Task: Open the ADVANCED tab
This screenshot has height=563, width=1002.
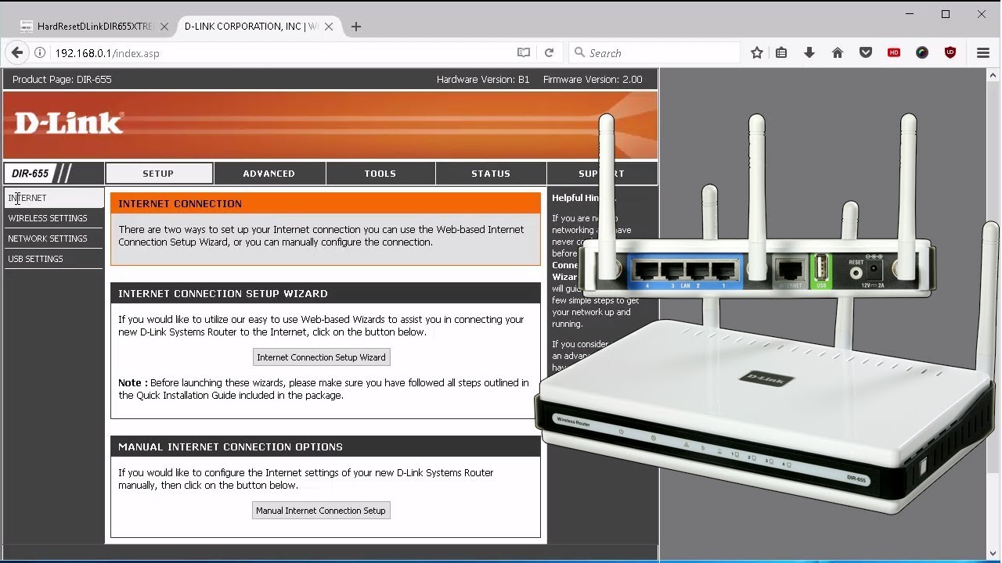Action: 269,174
